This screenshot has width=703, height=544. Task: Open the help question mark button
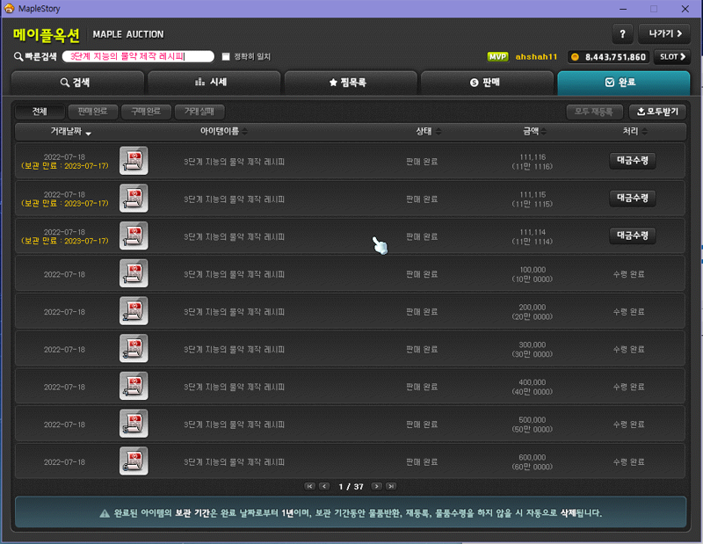(x=622, y=34)
